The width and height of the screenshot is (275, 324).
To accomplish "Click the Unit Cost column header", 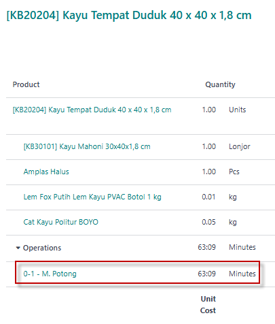I will (x=208, y=305).
